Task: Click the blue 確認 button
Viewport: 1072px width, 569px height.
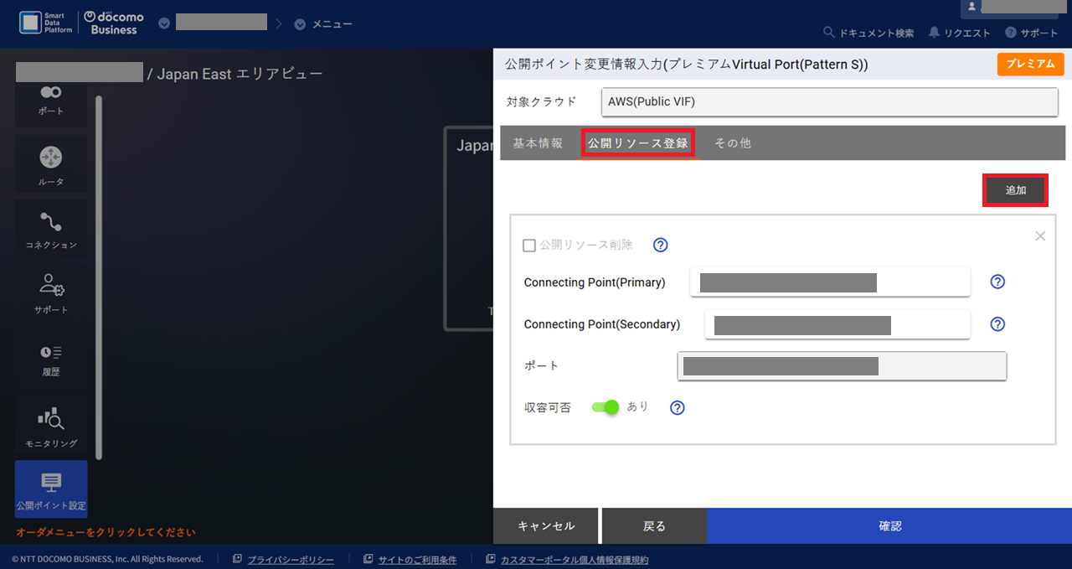Action: point(889,526)
